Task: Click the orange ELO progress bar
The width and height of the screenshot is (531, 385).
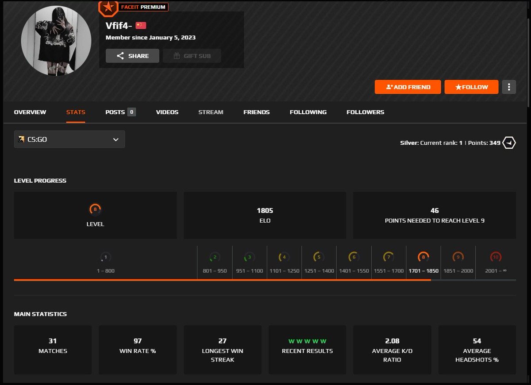Action: click(222, 280)
